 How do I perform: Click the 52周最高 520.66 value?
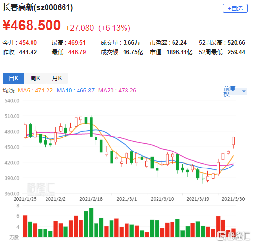237,43
